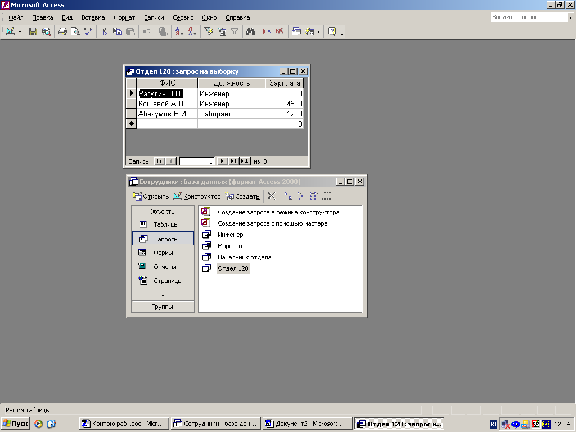The image size is (576, 432).
Task: Switch to details view icon
Action: point(327,196)
